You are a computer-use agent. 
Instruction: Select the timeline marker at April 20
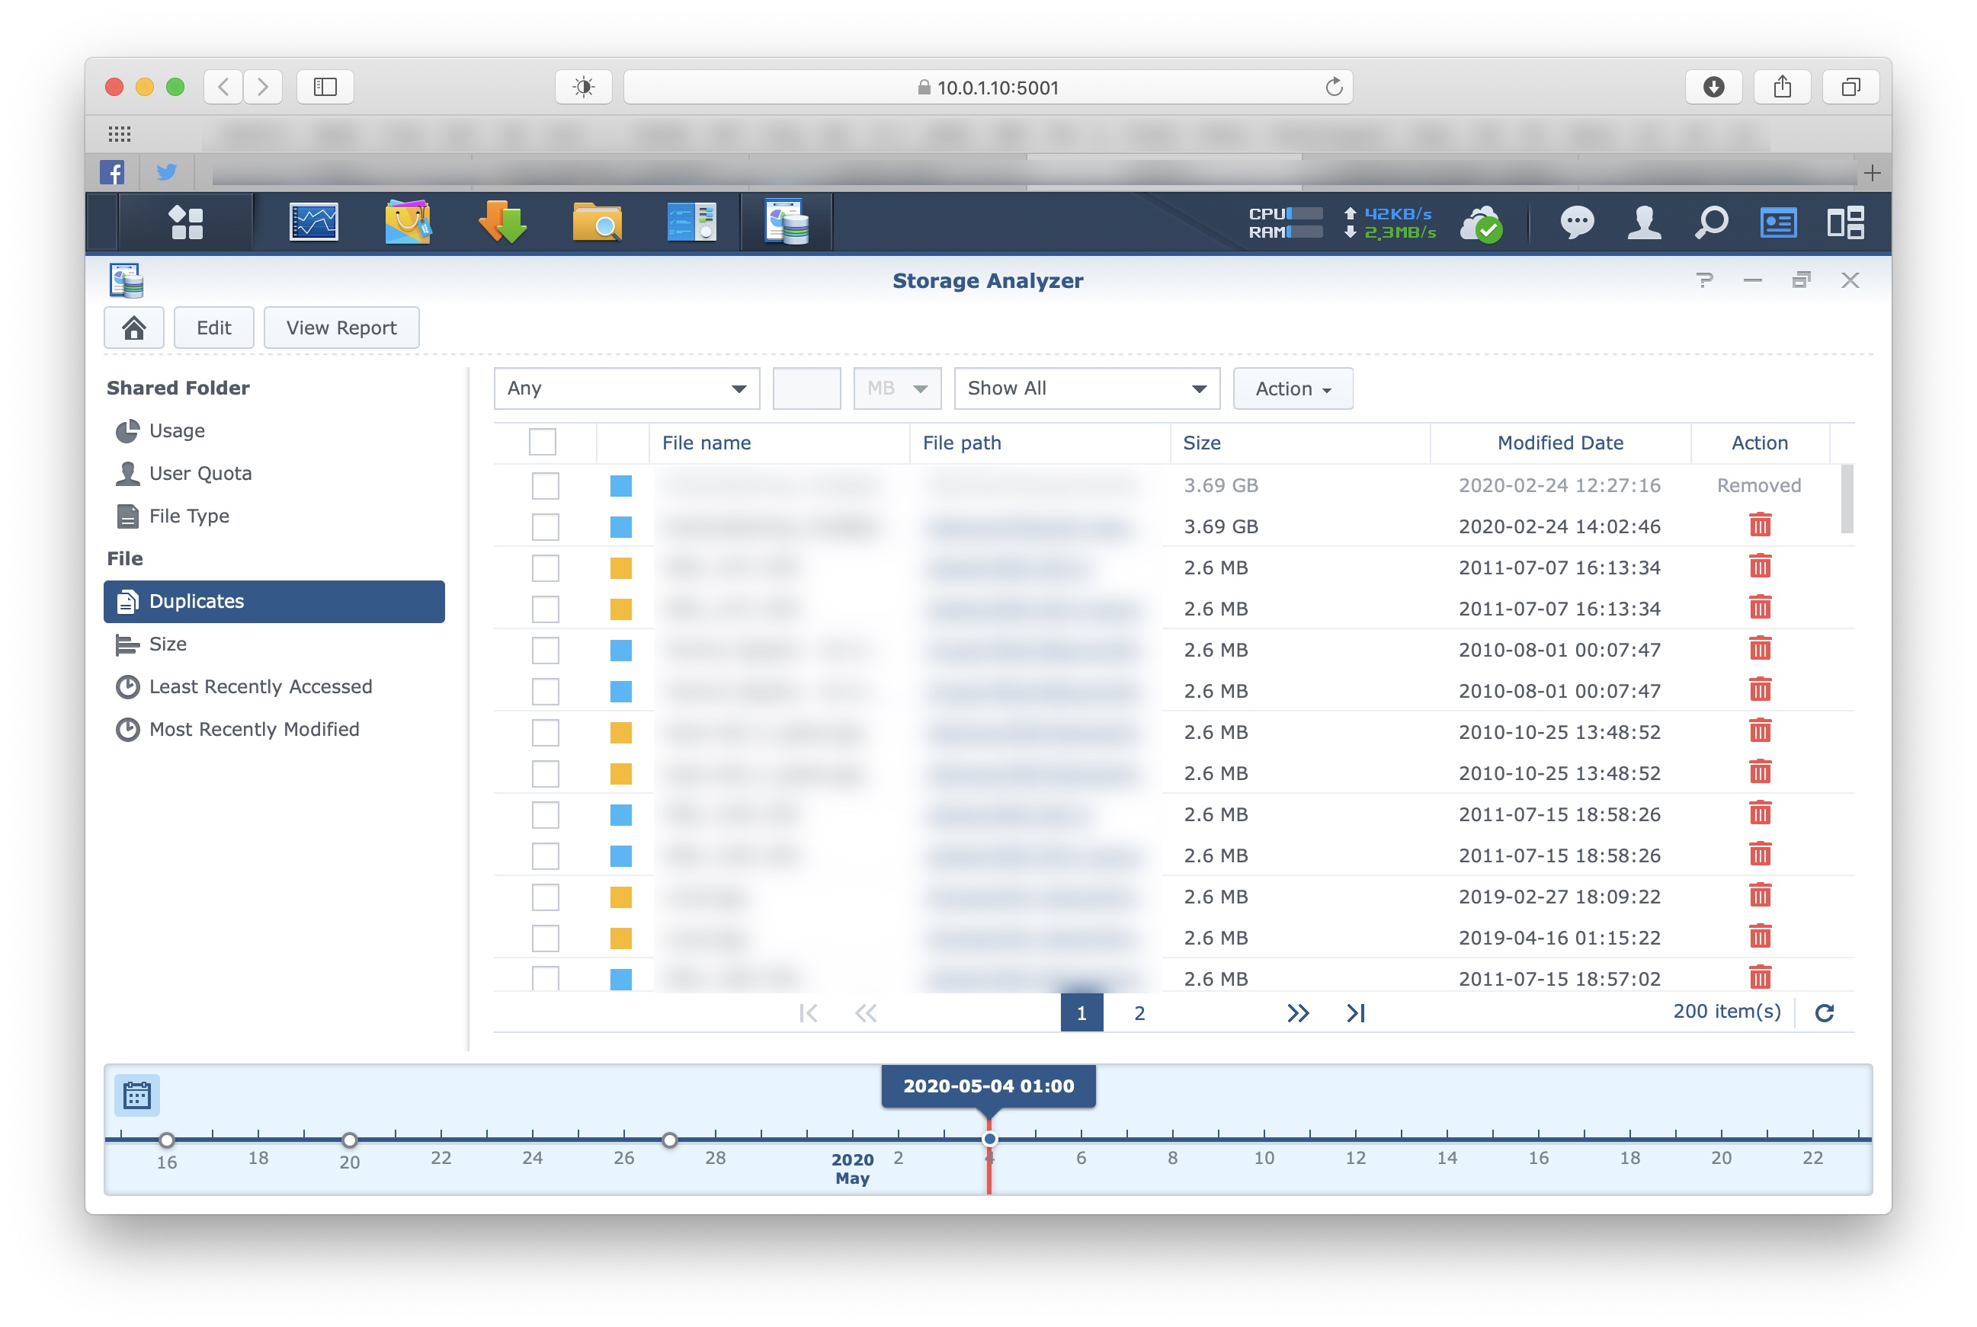coord(350,1139)
